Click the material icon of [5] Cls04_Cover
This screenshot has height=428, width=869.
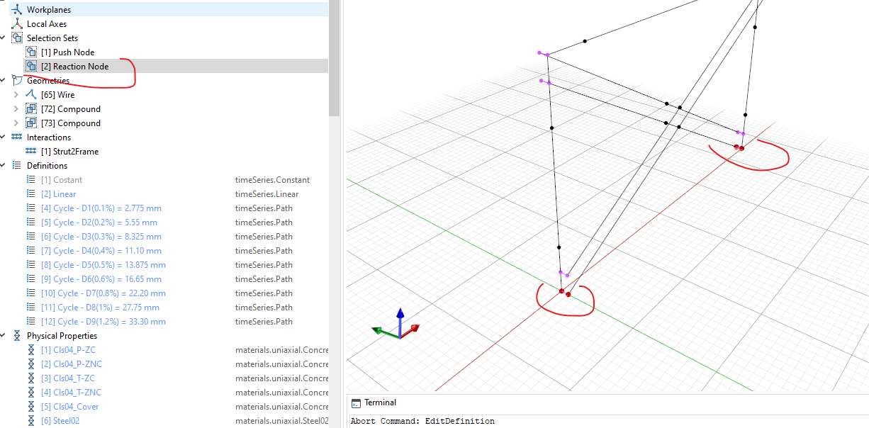(x=30, y=406)
